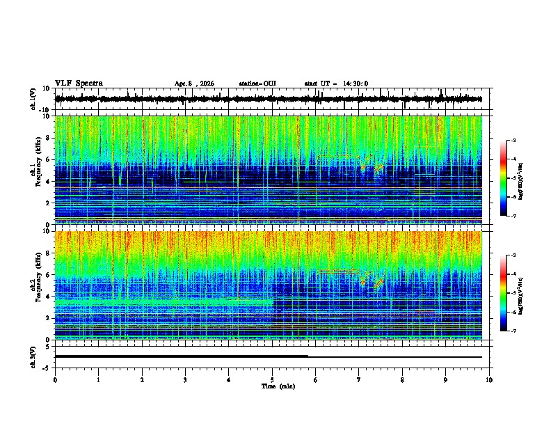Click time axis tick label "1"
551x426 pixels.
coord(98,380)
